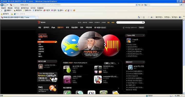This screenshot has width=185, height=97.
Task: Open the 보기(V) menu
Action: (17, 8)
